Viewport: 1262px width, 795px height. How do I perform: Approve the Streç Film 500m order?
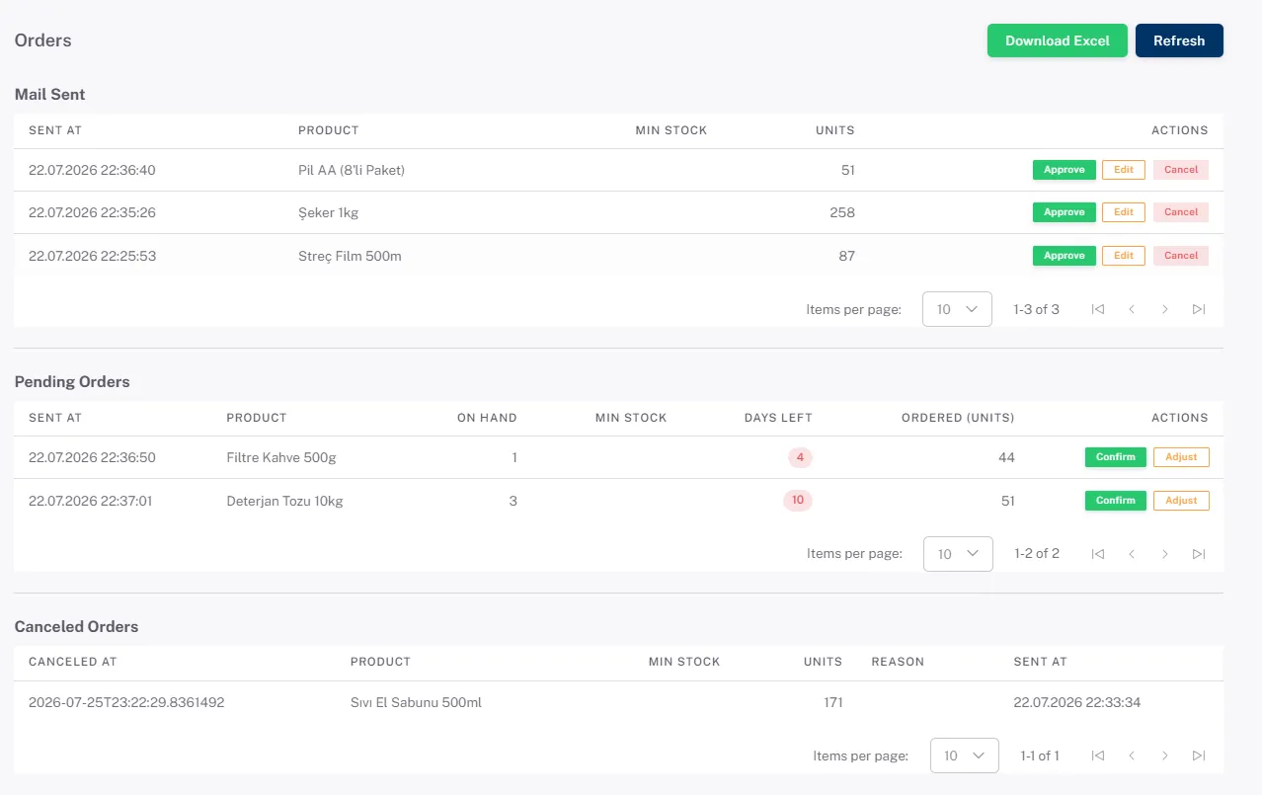tap(1065, 256)
